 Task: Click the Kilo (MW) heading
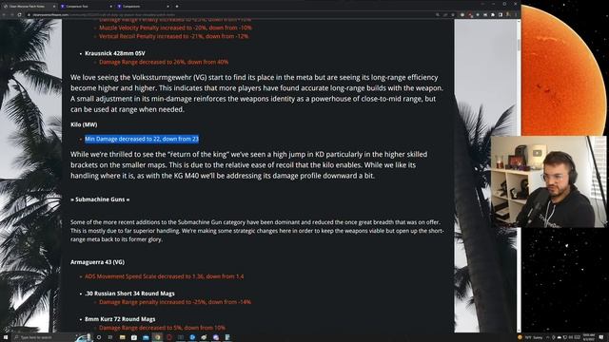84,124
